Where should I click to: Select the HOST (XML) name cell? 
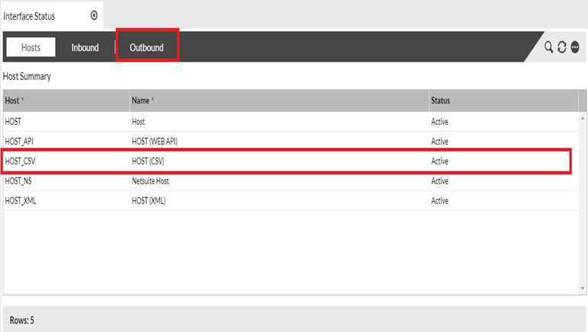coord(149,201)
